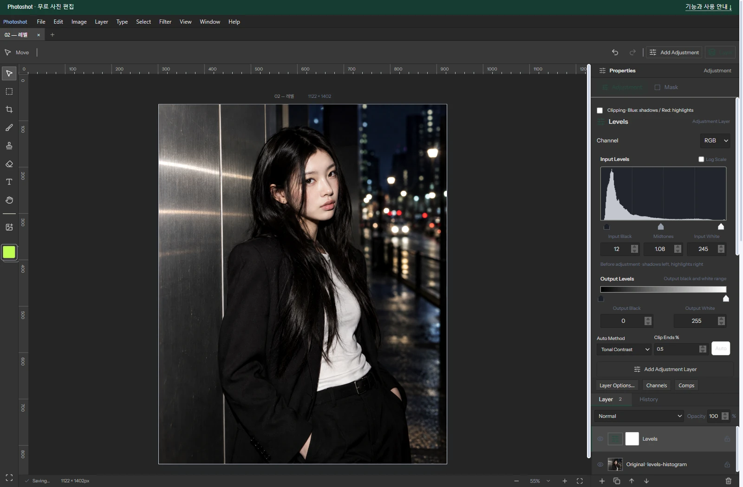743x487 pixels.
Task: Click the Channels button
Action: (657, 385)
